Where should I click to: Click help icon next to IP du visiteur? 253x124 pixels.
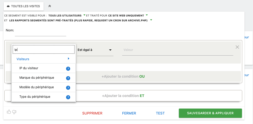[68, 68]
